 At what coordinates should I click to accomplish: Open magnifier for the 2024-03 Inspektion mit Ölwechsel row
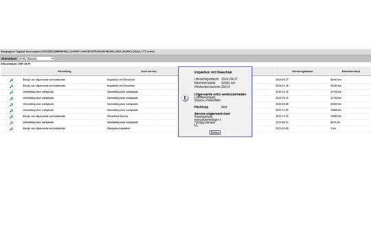point(12,86)
